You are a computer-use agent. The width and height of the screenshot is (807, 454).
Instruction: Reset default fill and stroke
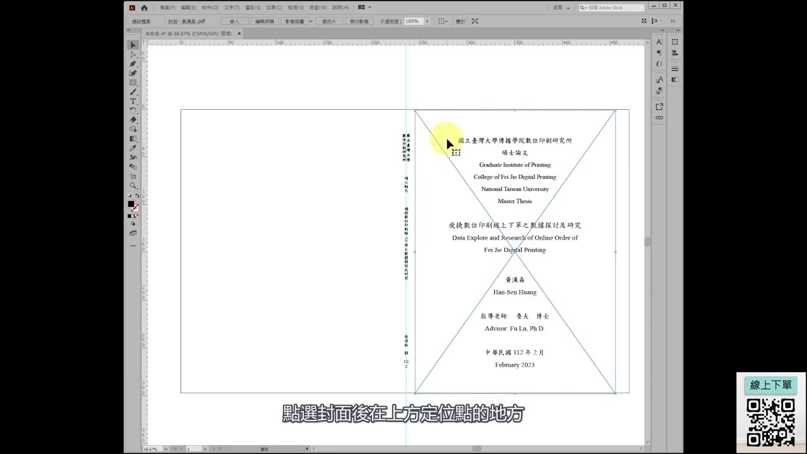coord(130,196)
